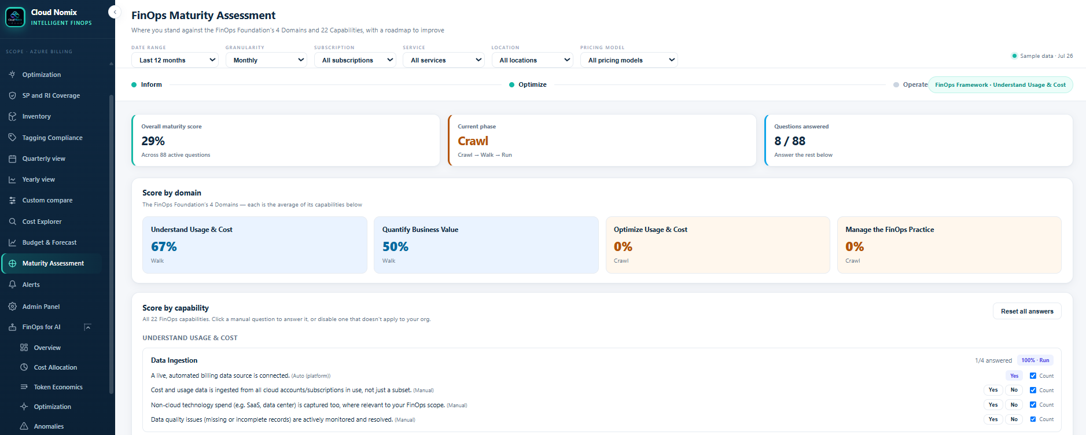This screenshot has width=1086, height=435.
Task: Open SP and RI Coverage page
Action: 51,95
